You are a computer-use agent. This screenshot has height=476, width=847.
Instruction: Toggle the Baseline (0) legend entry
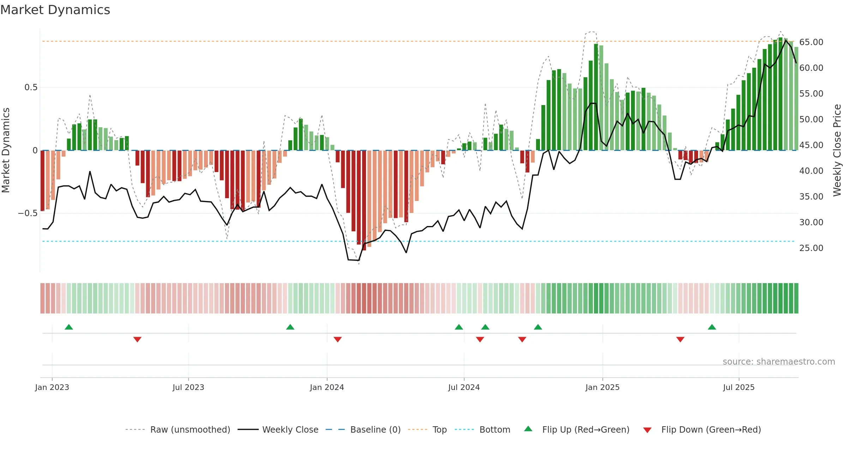363,429
